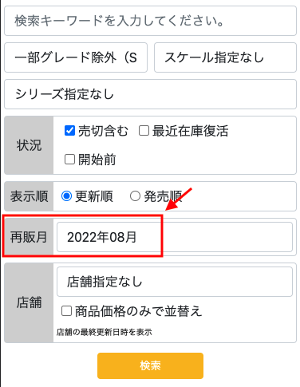
Task: Open the 店舗指定なし store dropdown
Action: 175,282
